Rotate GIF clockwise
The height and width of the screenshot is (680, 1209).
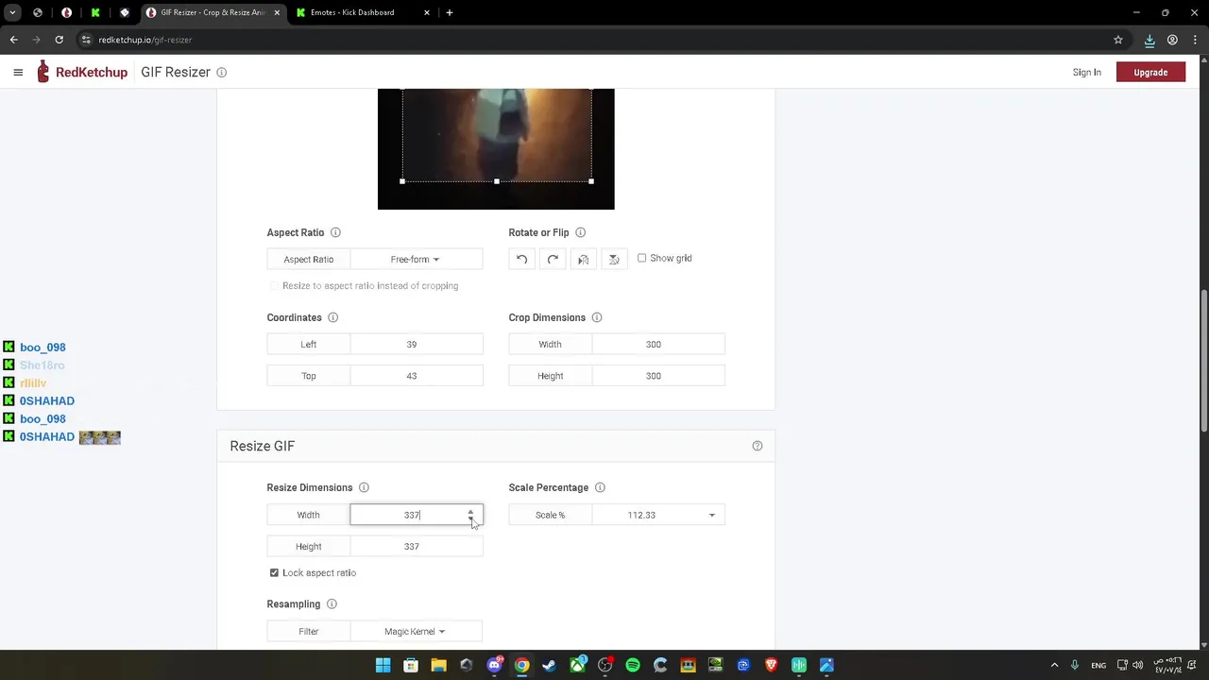[553, 259]
